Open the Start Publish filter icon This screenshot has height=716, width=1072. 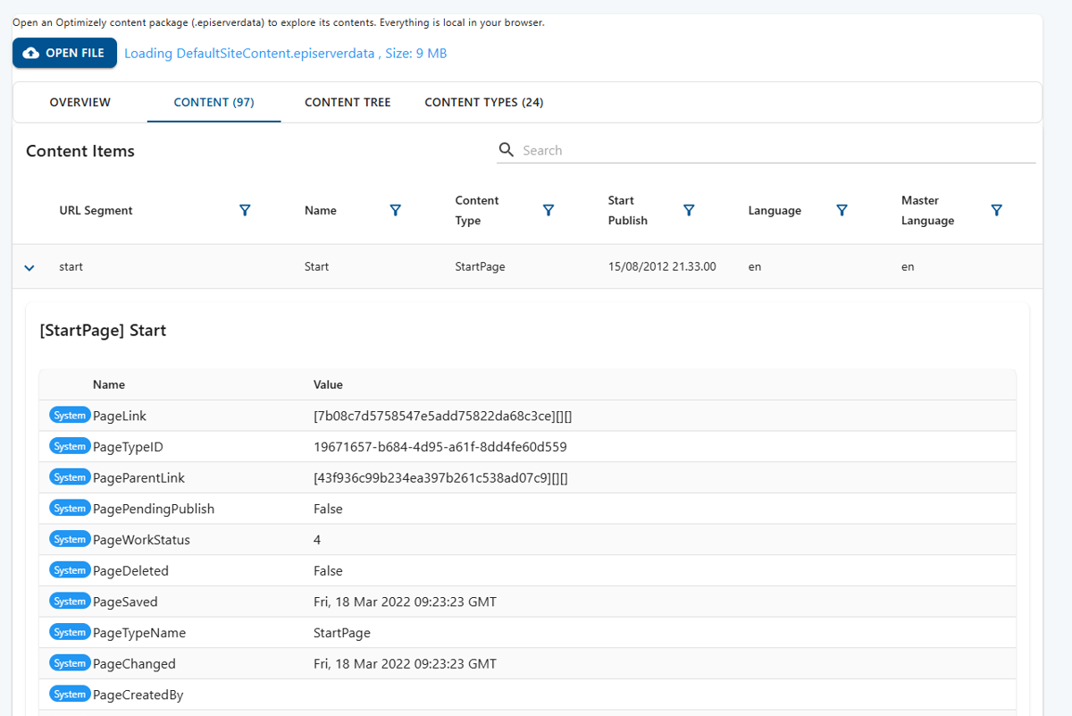[x=689, y=210]
